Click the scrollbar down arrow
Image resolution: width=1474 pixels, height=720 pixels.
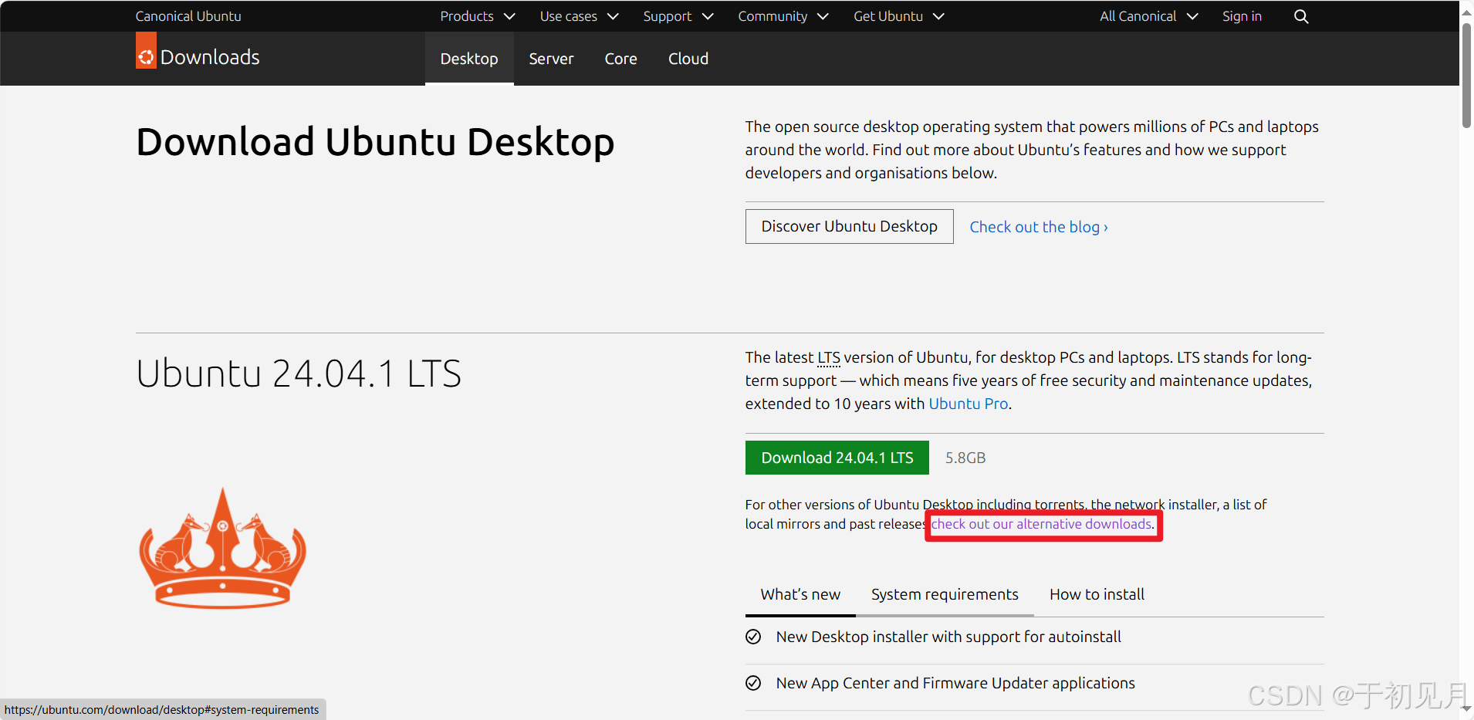(1466, 708)
